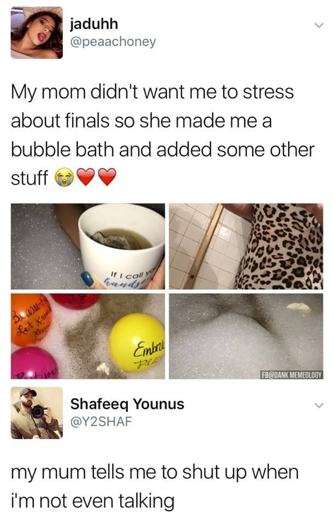
Task: Expand the options chevron on jaduhh's tweet
Action: (x=319, y=26)
